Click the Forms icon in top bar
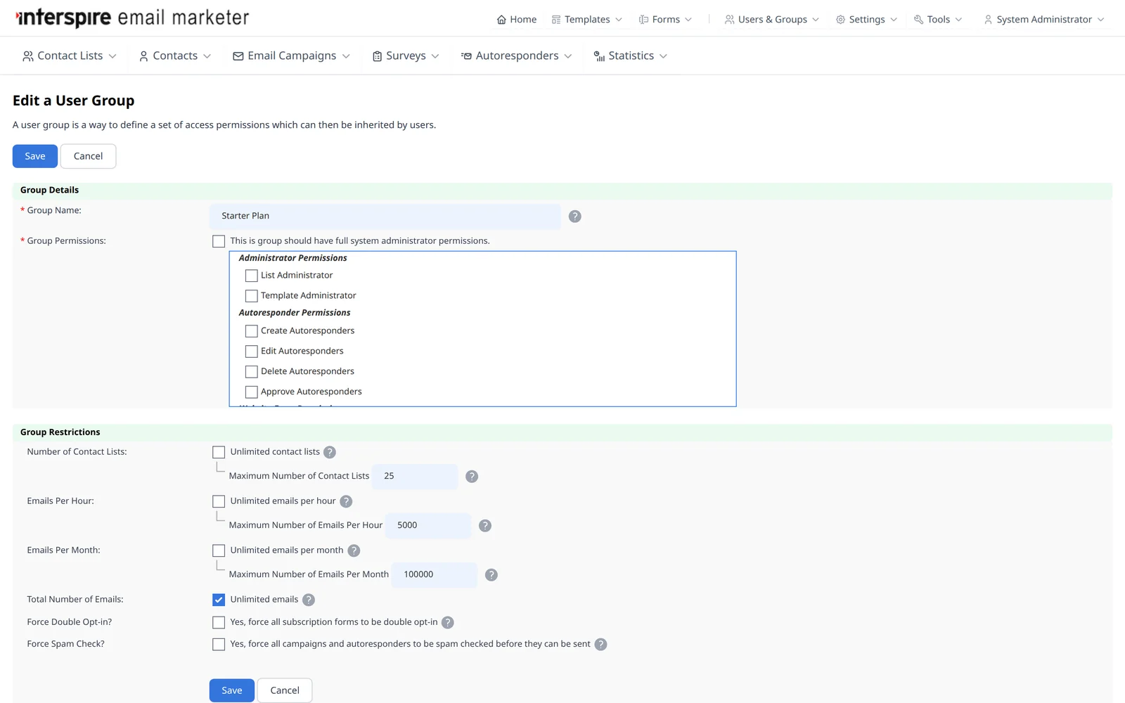 pyautogui.click(x=643, y=20)
